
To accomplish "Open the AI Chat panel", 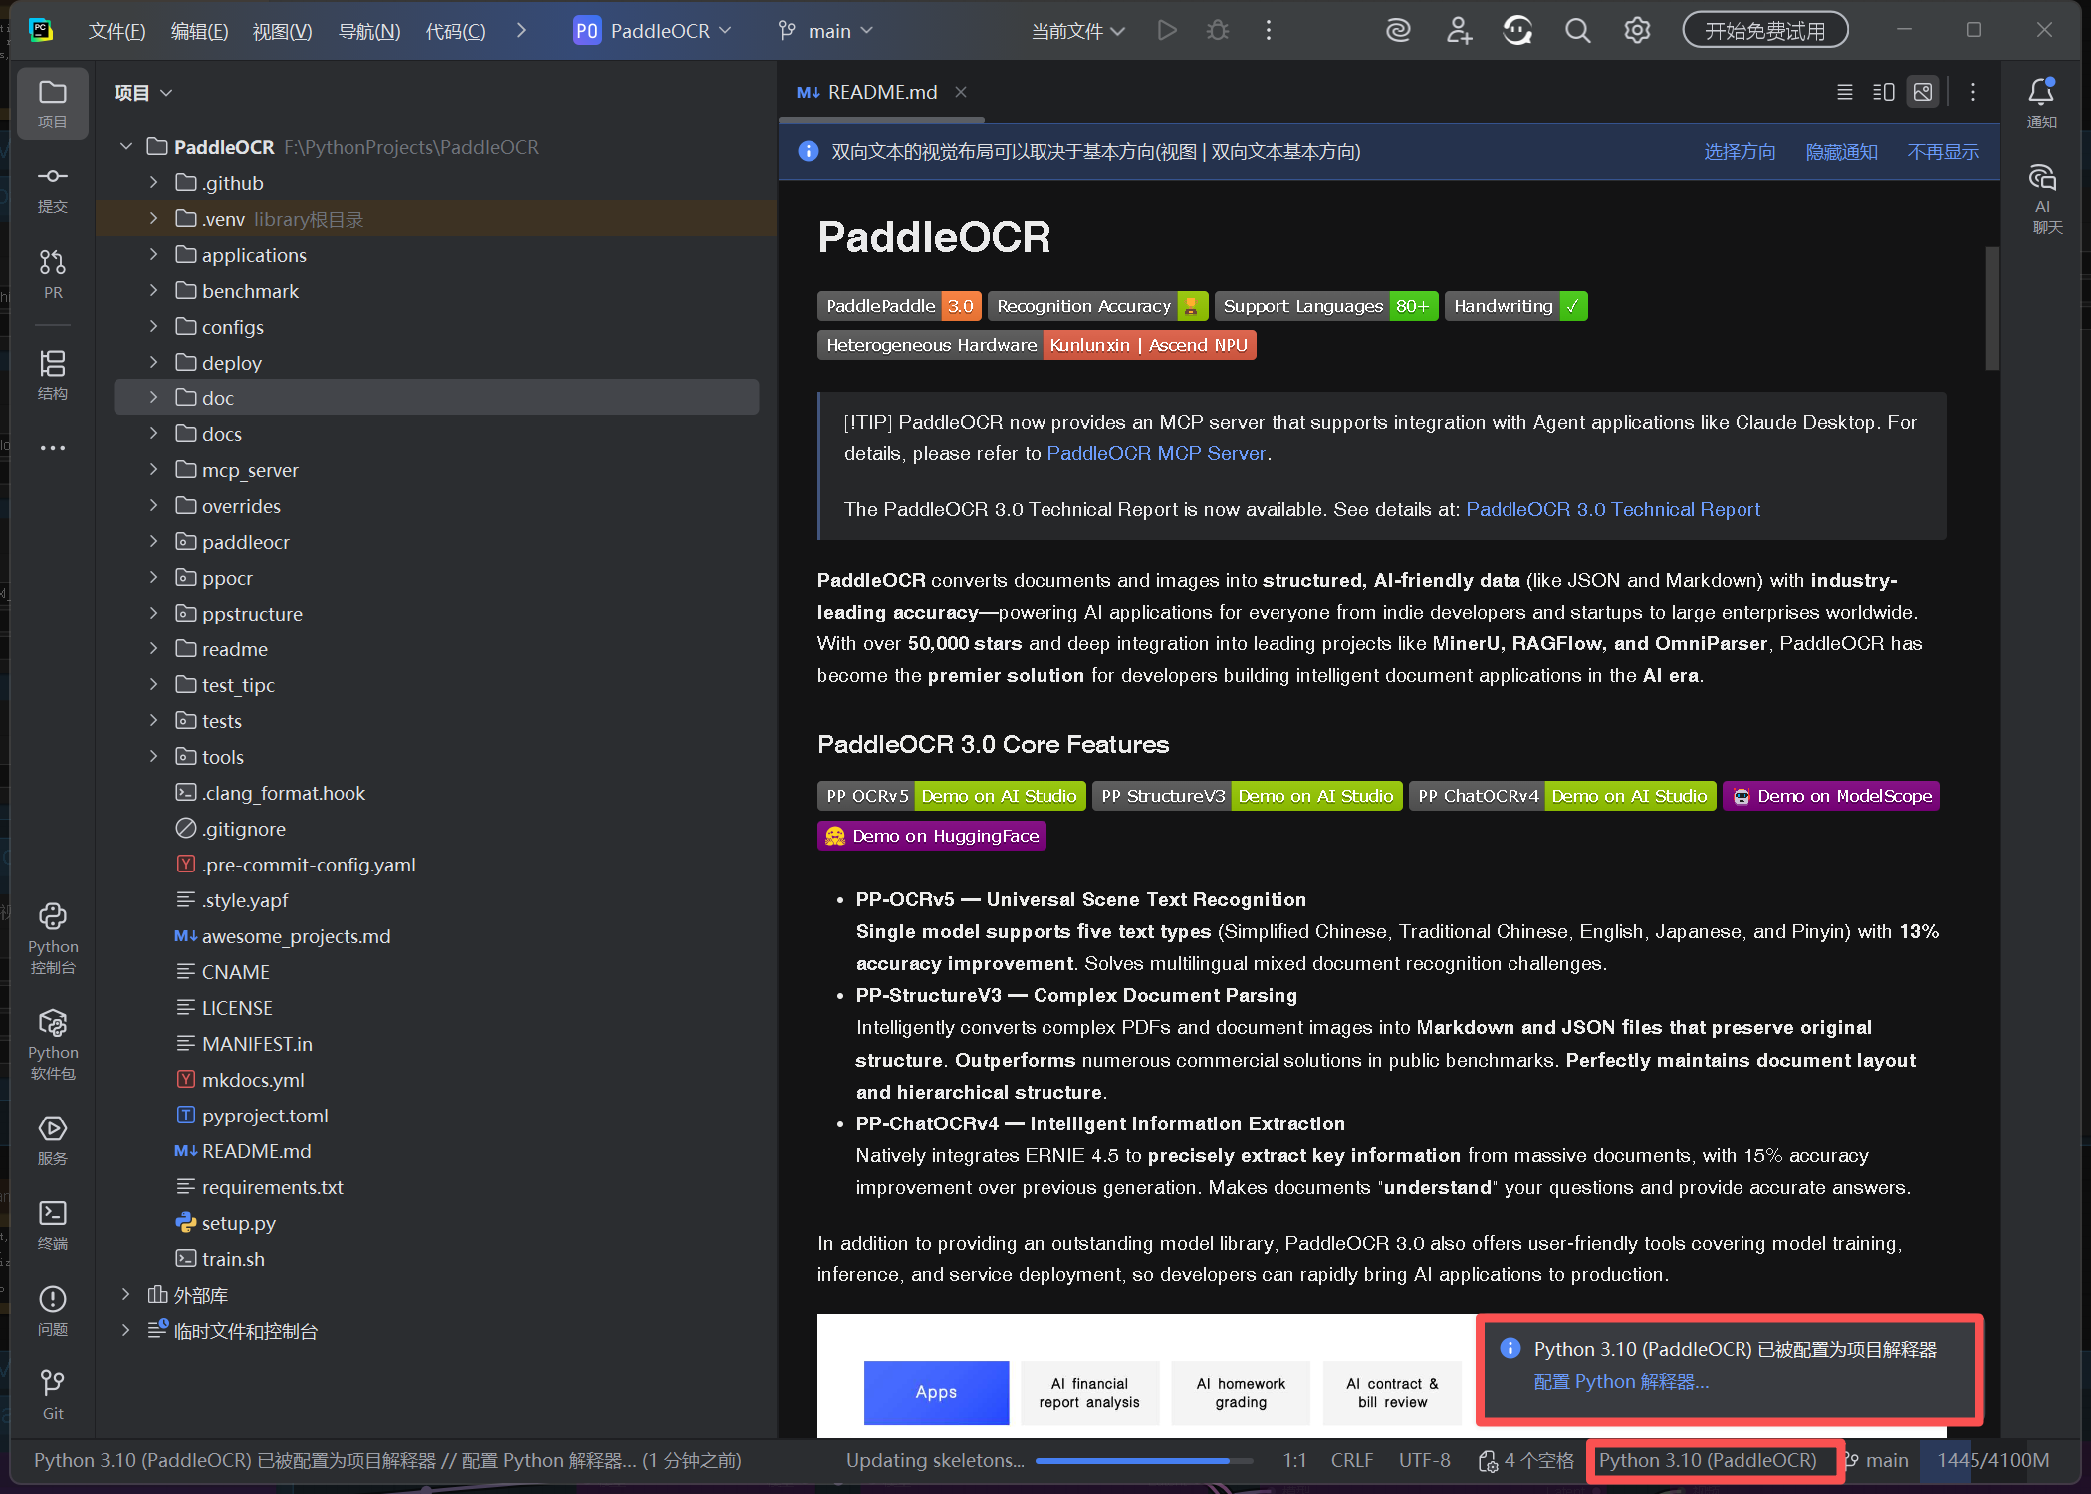I will (x=2043, y=199).
